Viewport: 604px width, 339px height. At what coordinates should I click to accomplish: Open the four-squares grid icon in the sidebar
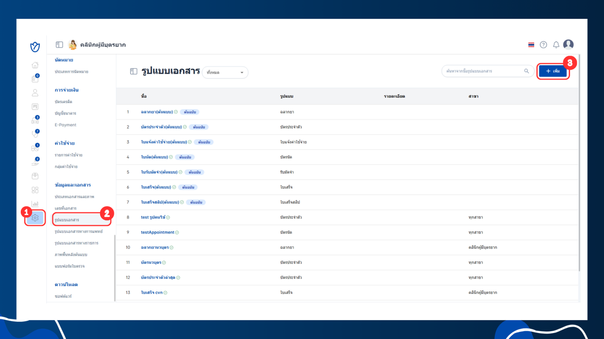pos(35,190)
